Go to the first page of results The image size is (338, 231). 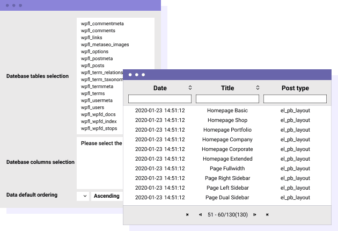point(187,215)
